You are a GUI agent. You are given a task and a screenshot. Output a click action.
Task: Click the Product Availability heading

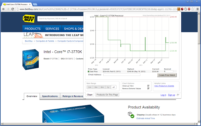click(144, 107)
